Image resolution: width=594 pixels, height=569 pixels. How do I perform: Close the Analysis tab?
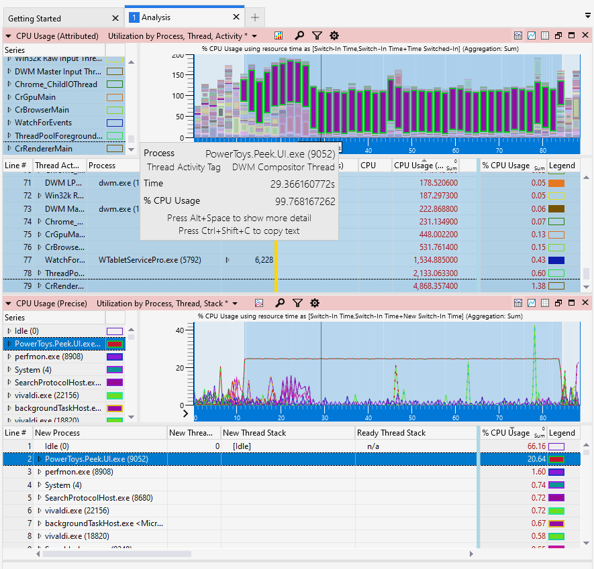(236, 17)
